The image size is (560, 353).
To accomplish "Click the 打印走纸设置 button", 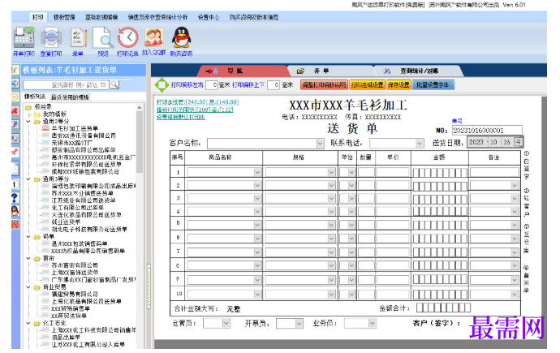I will (x=367, y=85).
